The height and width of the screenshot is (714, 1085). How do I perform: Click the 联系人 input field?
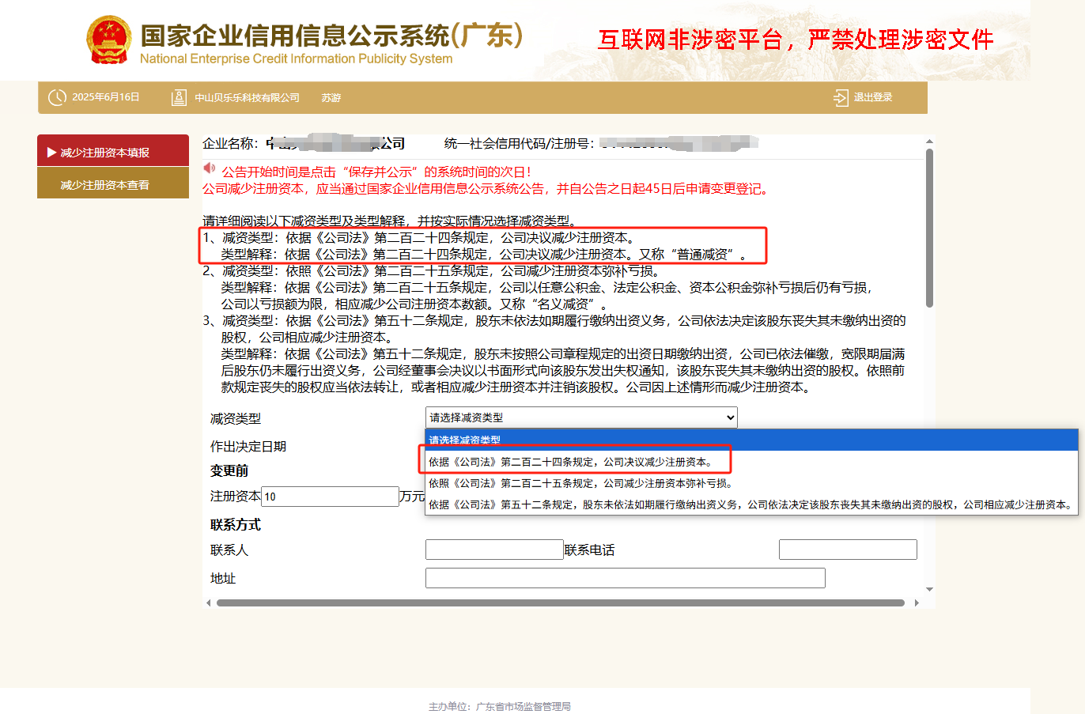click(494, 550)
